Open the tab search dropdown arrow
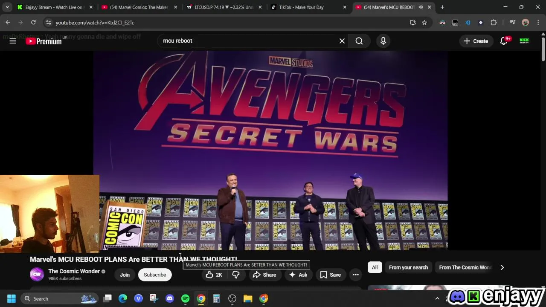 (7, 7)
